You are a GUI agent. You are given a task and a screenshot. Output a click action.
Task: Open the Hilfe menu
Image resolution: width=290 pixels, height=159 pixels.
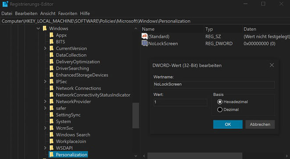[x=85, y=14]
